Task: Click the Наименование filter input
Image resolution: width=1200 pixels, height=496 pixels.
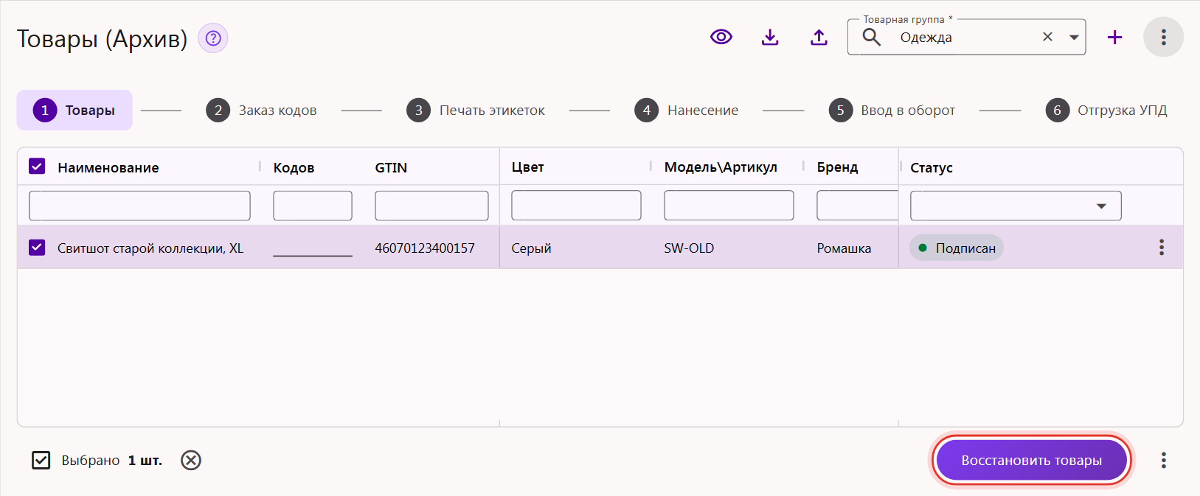Action: click(139, 206)
